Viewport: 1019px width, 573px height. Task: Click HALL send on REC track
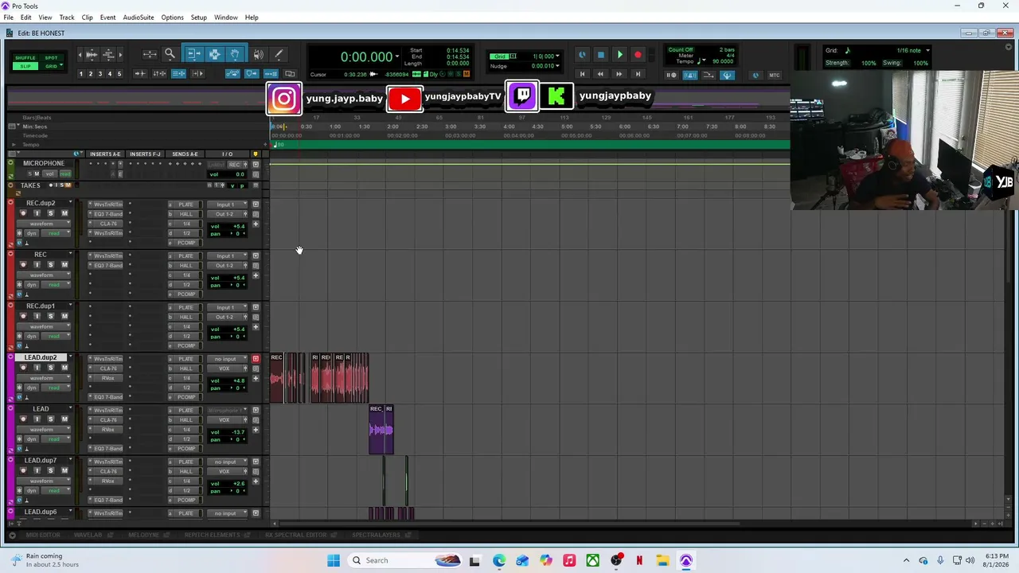click(x=185, y=266)
